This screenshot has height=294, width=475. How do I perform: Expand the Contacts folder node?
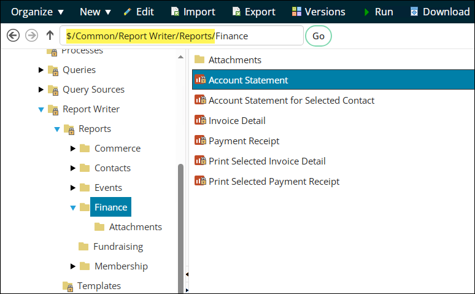point(72,168)
